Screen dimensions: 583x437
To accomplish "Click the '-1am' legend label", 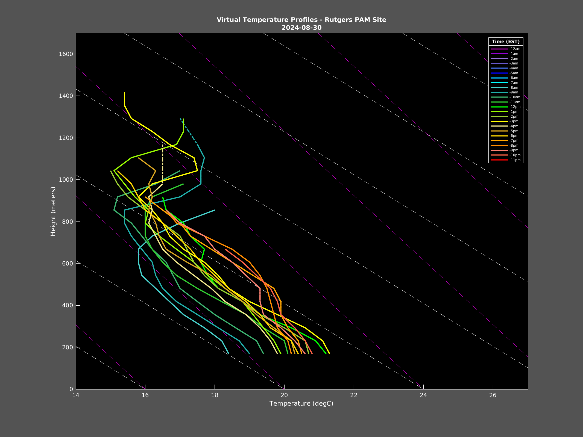I will [514, 54].
